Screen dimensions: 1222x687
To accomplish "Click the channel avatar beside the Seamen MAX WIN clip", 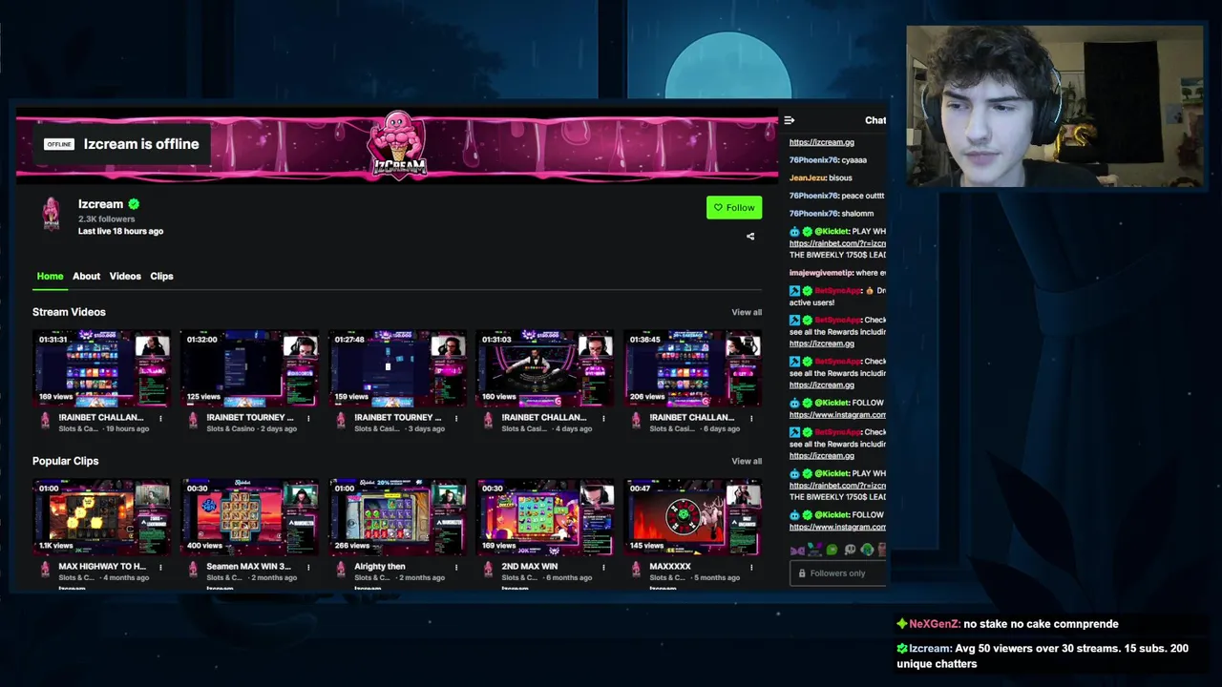I will 193,570.
